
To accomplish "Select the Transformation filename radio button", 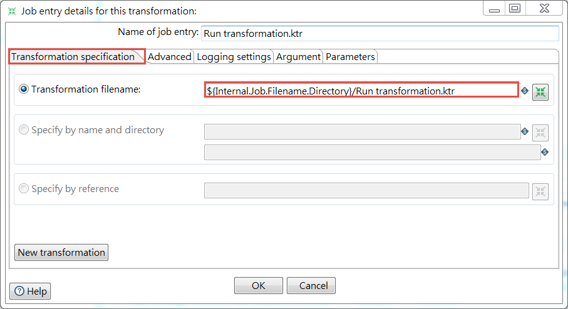I will click(24, 89).
